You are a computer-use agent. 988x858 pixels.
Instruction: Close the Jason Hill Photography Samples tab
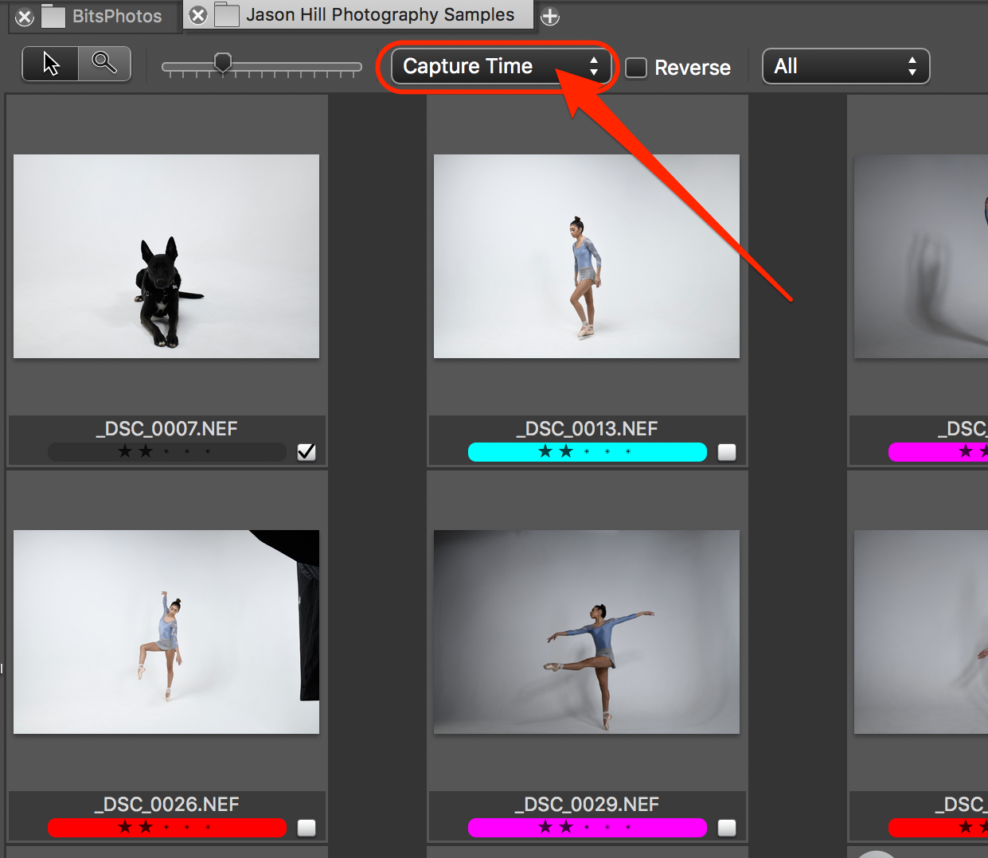pos(198,15)
